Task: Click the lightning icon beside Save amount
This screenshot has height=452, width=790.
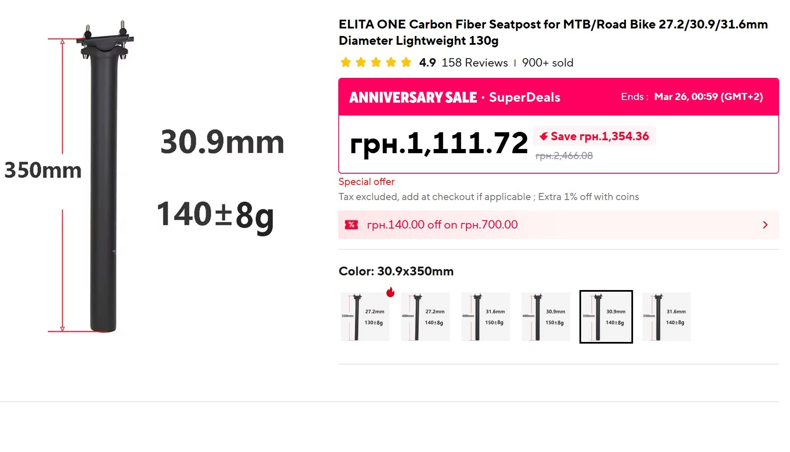Action: coord(543,136)
